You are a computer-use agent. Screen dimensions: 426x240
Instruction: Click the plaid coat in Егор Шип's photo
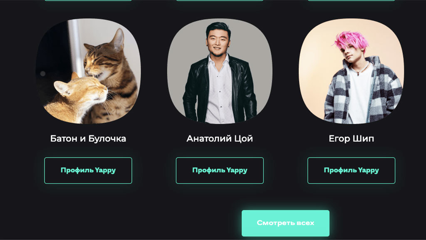click(x=386, y=92)
